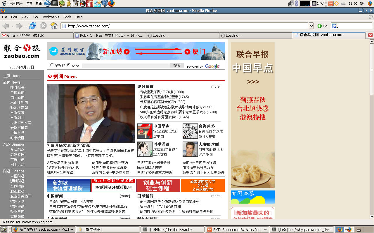The width and height of the screenshot is (374, 233).
Task: Click the Firefox Back arrow button
Action: tap(5, 26)
